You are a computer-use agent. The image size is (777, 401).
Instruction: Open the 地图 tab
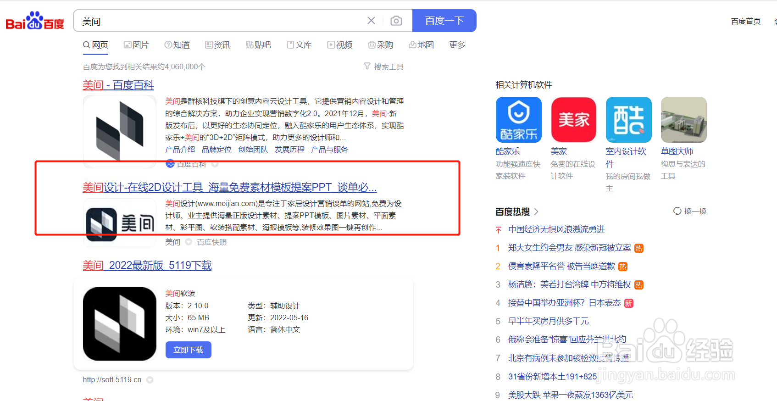tap(421, 45)
